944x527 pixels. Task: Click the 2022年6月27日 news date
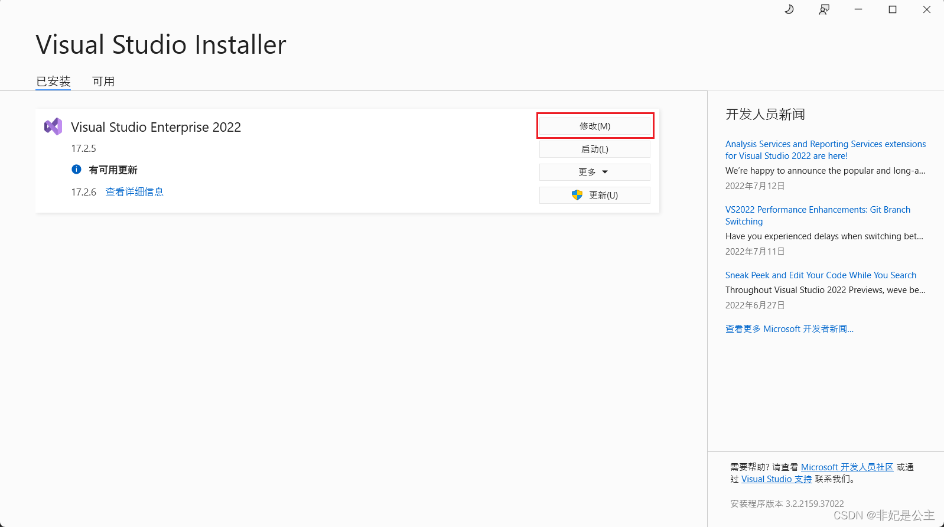coord(755,305)
